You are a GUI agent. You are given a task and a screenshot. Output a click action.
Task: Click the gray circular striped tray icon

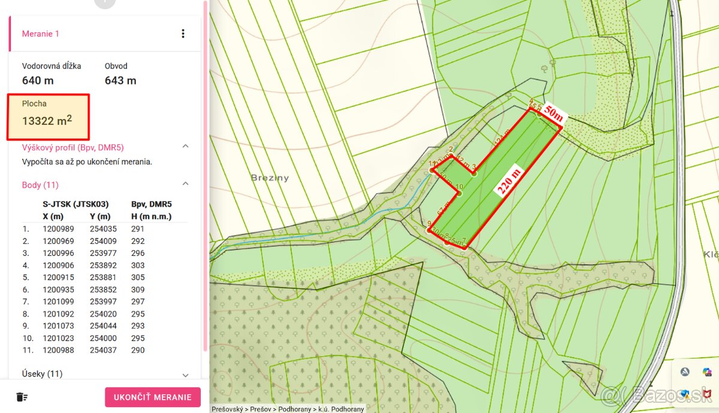(x=685, y=372)
